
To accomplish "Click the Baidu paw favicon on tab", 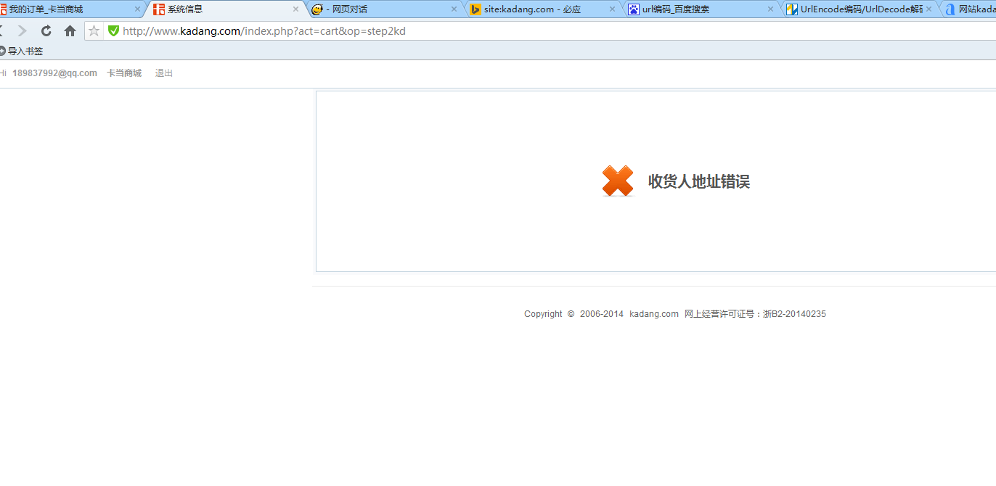I will click(x=634, y=9).
